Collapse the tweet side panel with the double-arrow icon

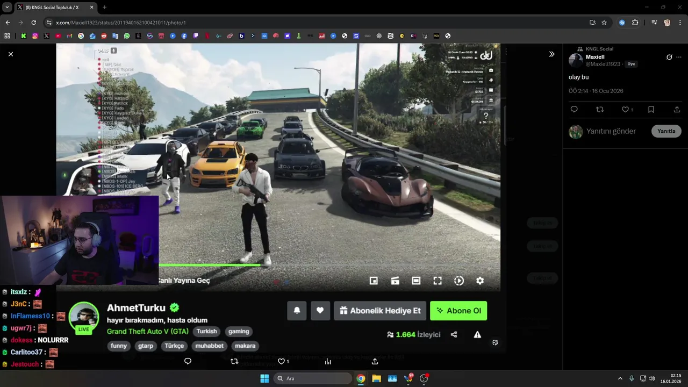551,54
